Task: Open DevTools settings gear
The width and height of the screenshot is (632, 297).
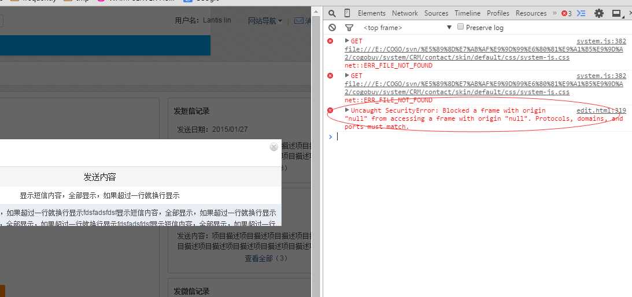Action: [x=599, y=13]
